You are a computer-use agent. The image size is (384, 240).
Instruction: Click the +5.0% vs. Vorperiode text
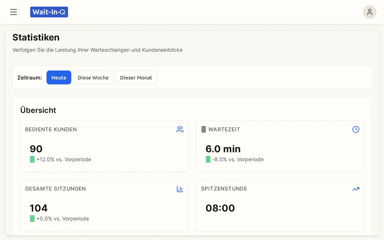[63, 219]
